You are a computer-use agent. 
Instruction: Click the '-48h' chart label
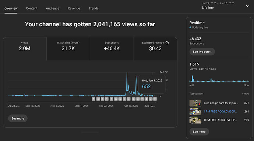pos(192,85)
